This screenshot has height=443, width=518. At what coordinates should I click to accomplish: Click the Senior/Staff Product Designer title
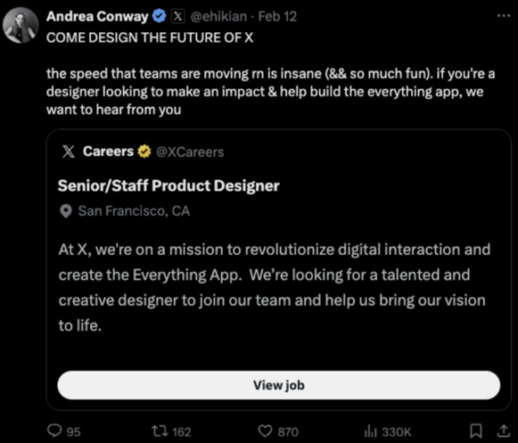[169, 185]
